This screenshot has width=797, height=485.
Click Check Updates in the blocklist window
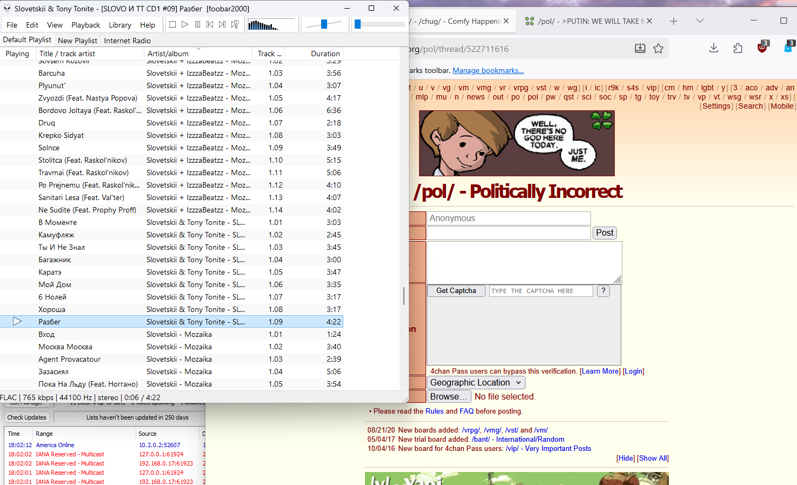coord(27,417)
